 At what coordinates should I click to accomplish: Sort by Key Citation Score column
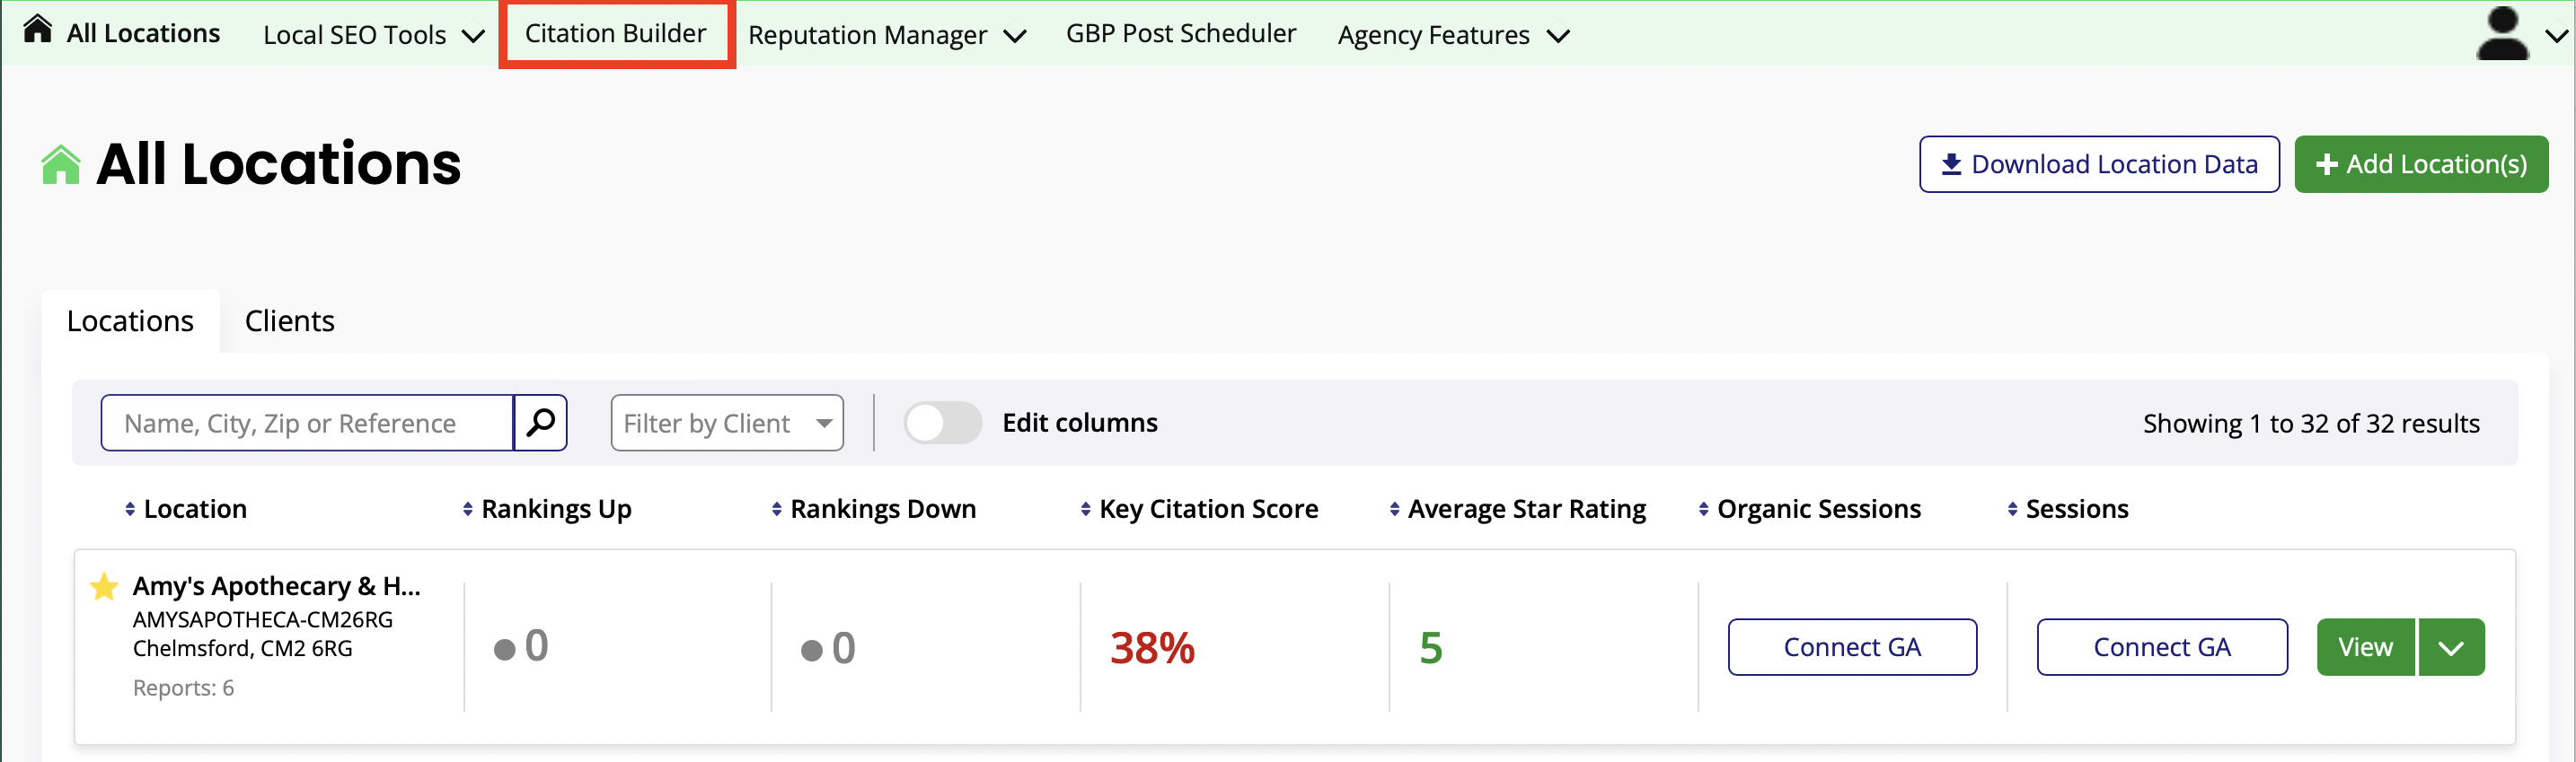point(1207,509)
